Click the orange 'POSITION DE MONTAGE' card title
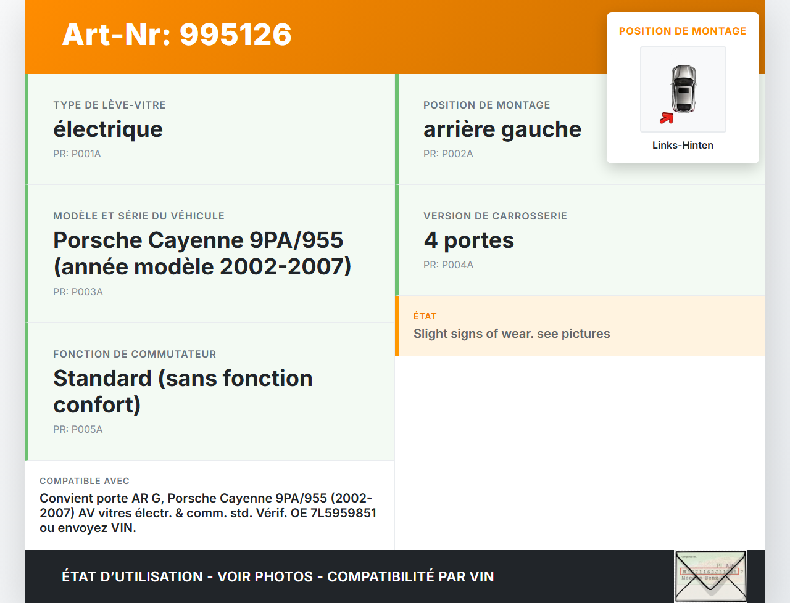 [683, 31]
